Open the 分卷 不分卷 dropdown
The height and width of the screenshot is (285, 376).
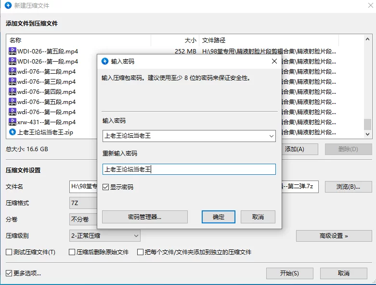pyautogui.click(x=83, y=220)
